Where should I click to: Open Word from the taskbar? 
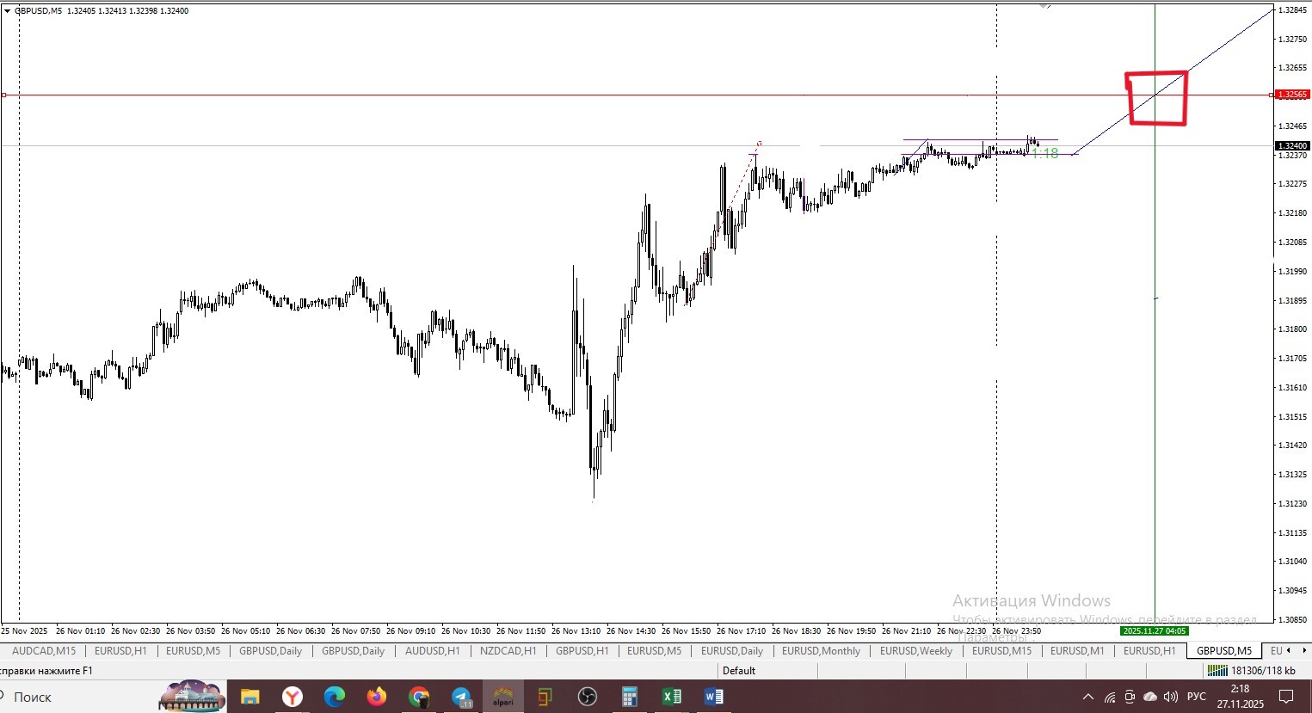[x=713, y=697]
